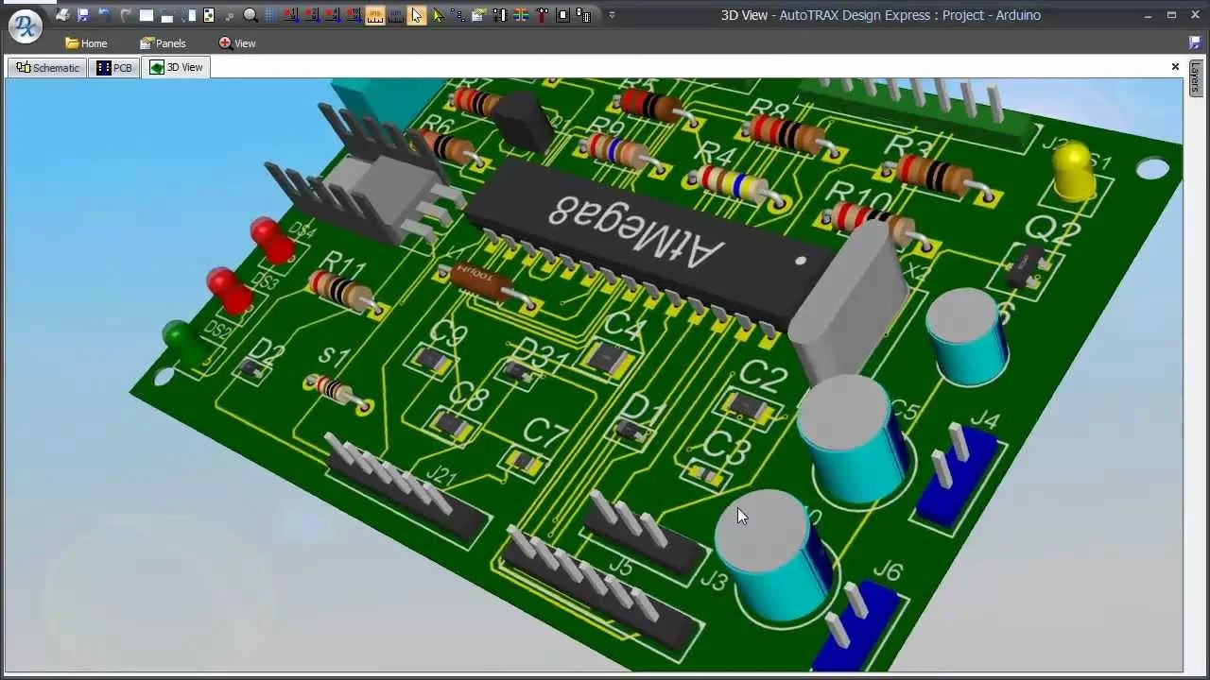Click the 'J5' silkscreen label

[x=619, y=565]
